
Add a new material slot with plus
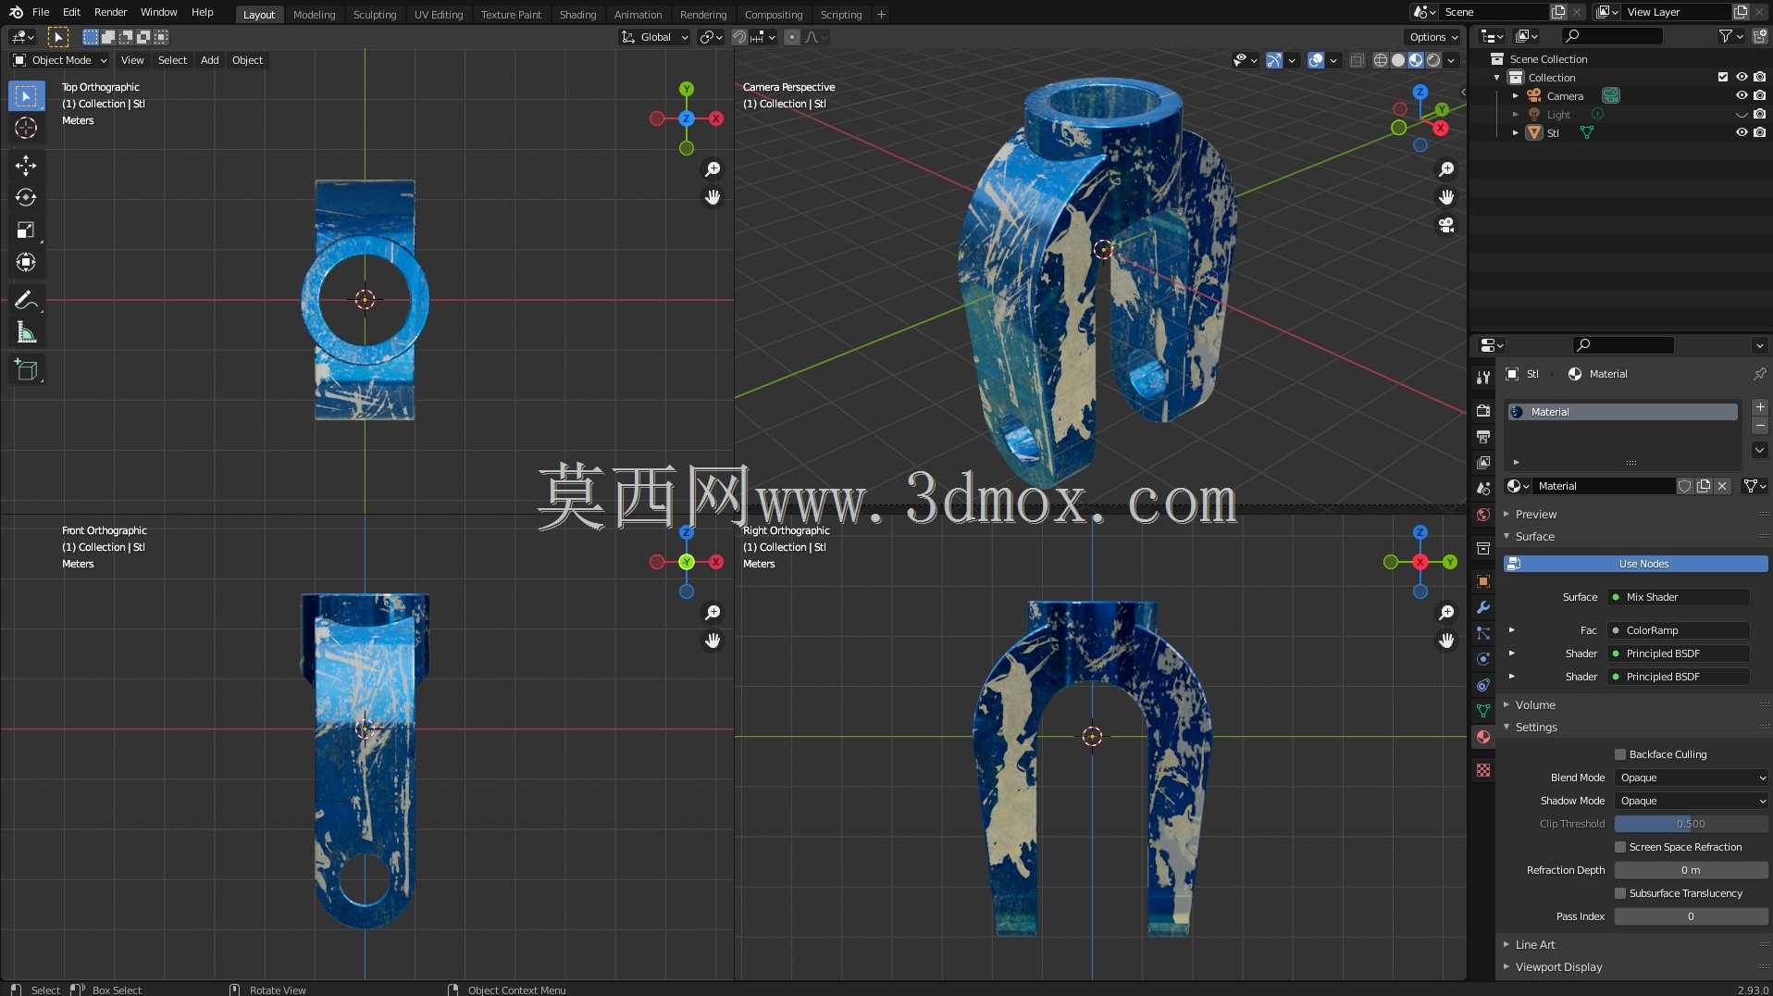(x=1760, y=407)
